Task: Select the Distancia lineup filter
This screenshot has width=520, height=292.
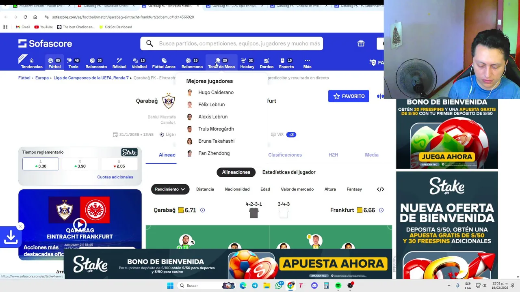Action: pyautogui.click(x=205, y=189)
